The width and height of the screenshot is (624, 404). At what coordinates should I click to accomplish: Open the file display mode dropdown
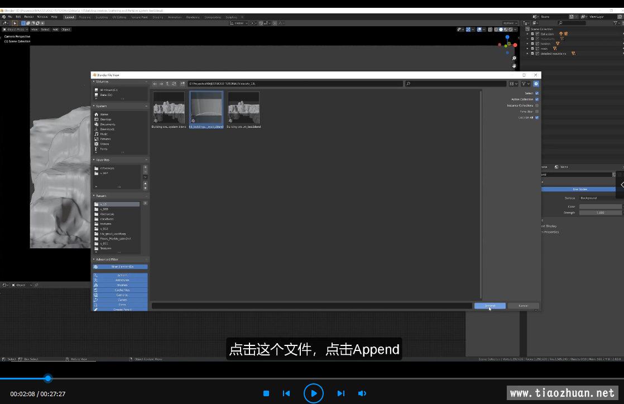click(x=513, y=84)
